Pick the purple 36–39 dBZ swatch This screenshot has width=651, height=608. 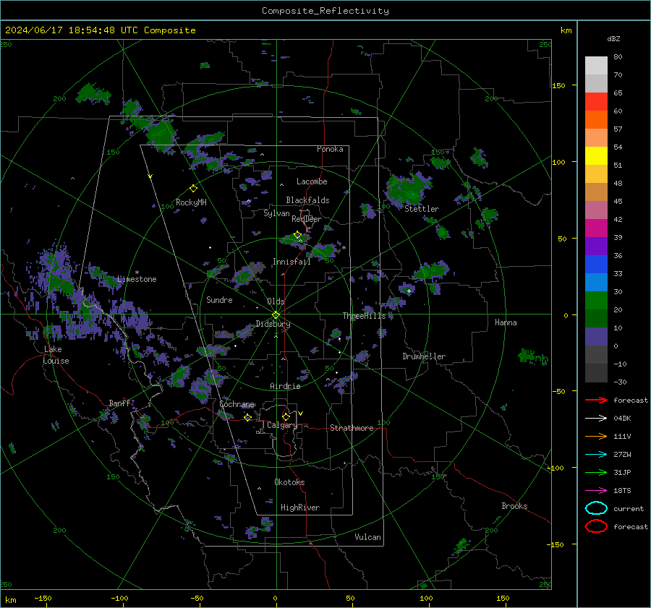coord(596,246)
